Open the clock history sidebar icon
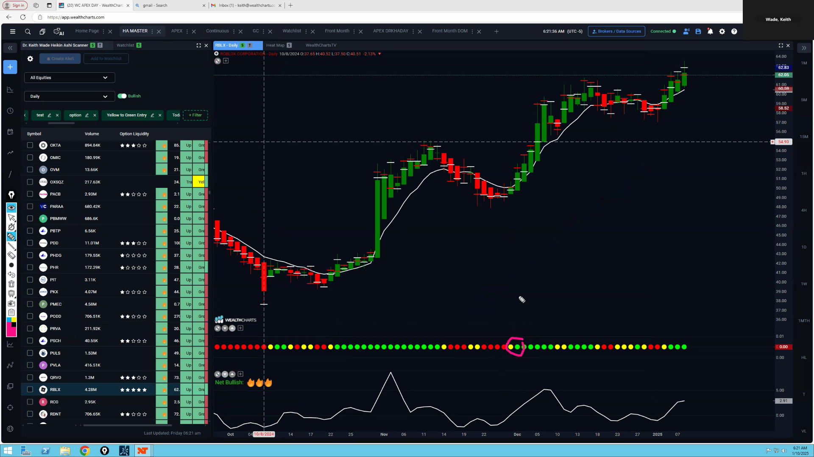The height and width of the screenshot is (457, 814). [10, 111]
